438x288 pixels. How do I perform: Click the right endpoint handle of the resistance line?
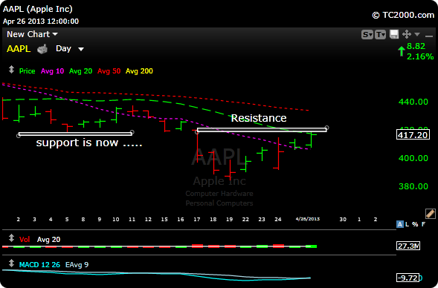point(326,128)
